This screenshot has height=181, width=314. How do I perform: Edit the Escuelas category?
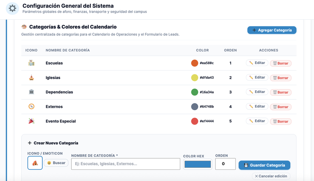pos(257,63)
